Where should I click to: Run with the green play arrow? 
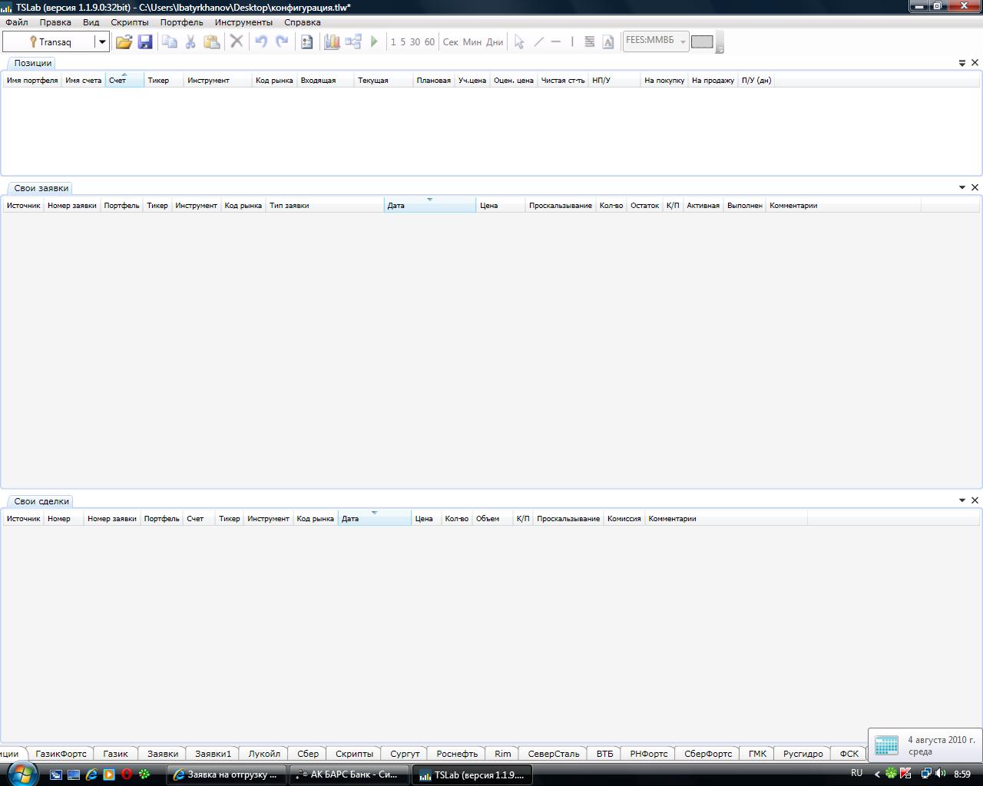tap(374, 41)
